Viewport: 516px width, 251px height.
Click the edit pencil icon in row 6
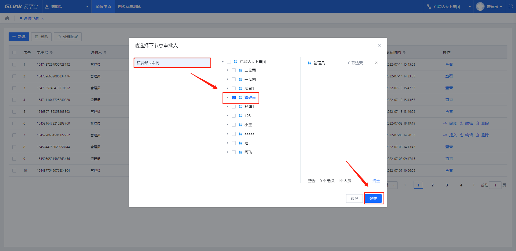coord(461,123)
